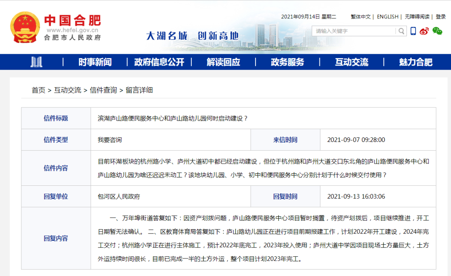Open the mobile phone version icon

click(413, 31)
